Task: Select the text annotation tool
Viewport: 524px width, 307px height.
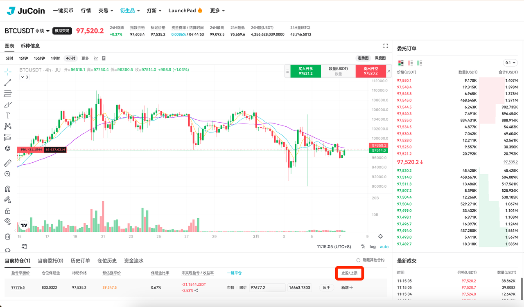Action: (x=7, y=116)
